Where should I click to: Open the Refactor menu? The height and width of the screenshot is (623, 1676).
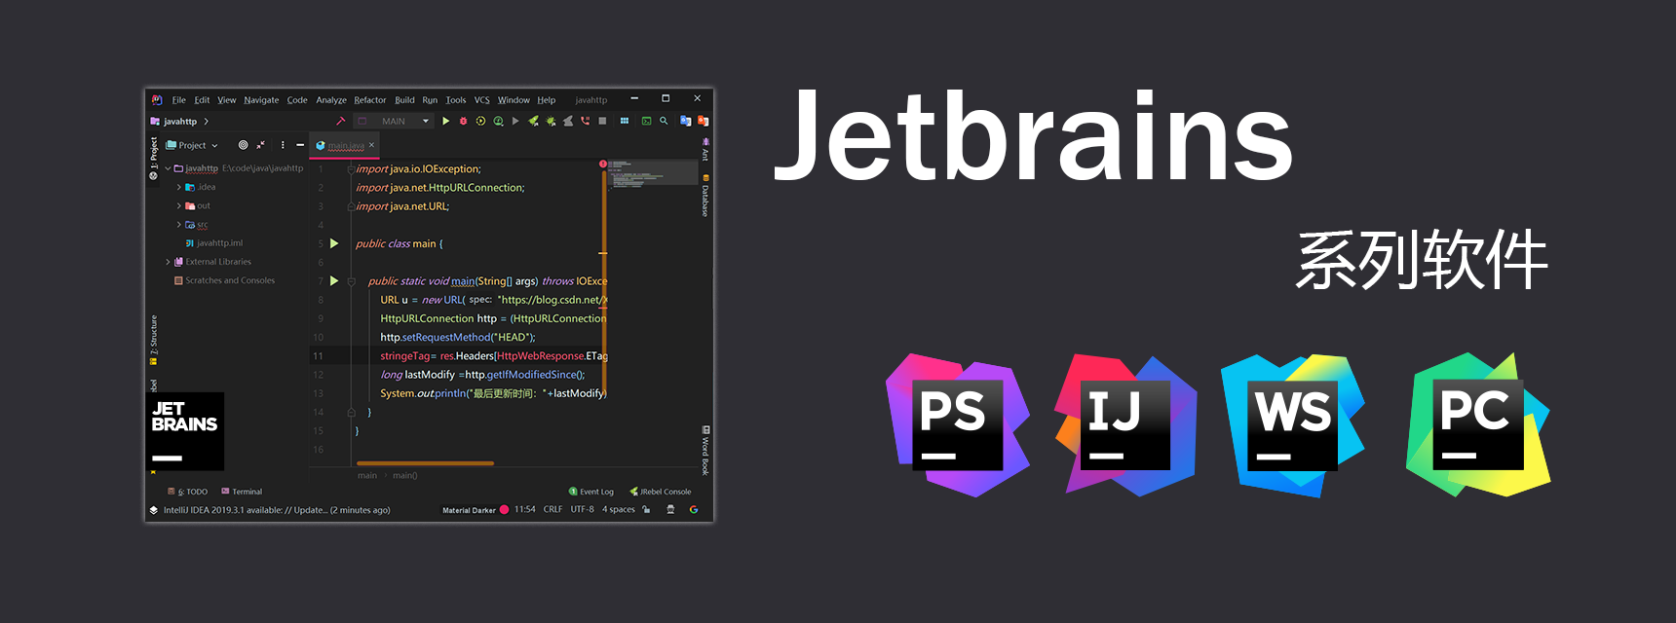[369, 100]
